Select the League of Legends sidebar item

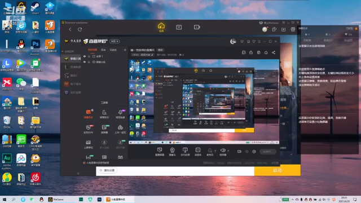[72, 67]
